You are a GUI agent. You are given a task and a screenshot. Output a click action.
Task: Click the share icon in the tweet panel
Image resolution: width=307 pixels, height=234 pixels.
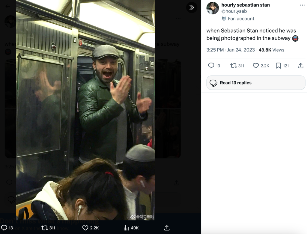[300, 66]
